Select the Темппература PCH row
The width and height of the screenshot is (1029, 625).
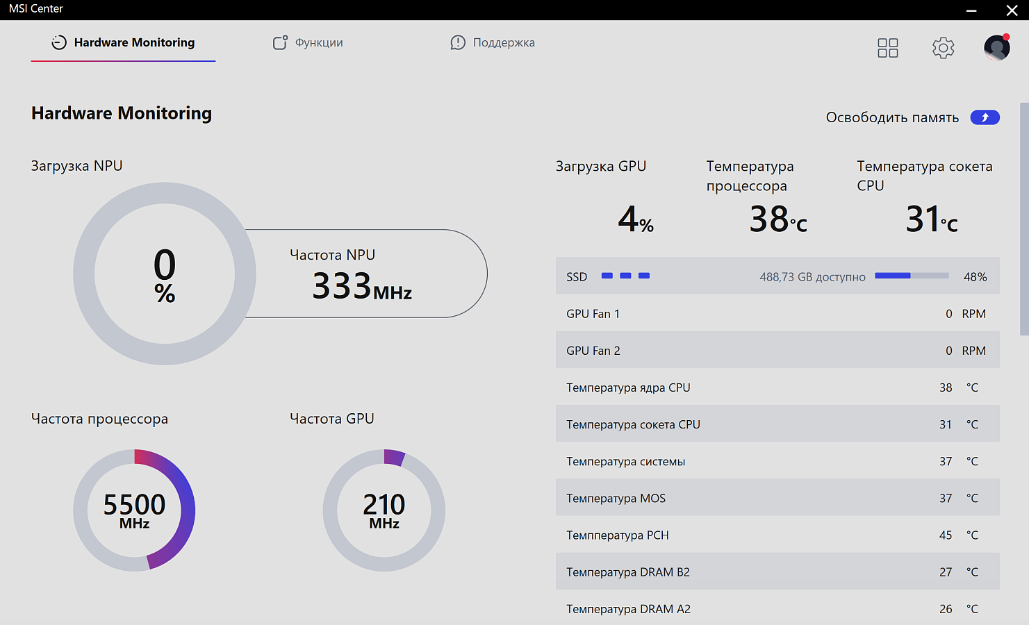point(777,534)
